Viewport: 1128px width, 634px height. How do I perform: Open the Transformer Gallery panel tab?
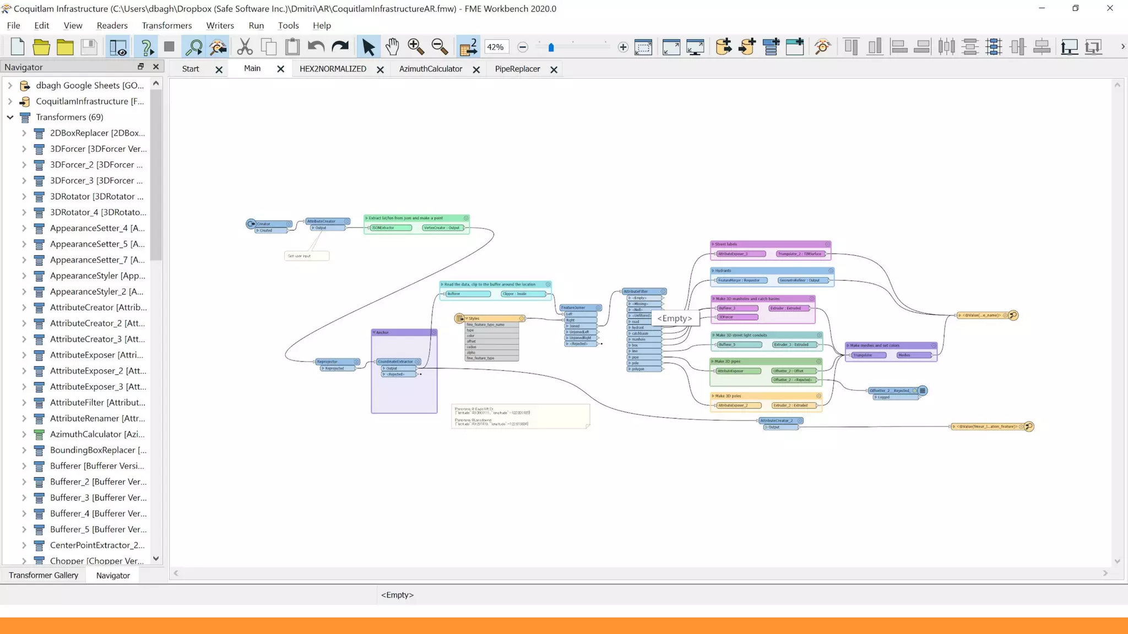pos(44,575)
